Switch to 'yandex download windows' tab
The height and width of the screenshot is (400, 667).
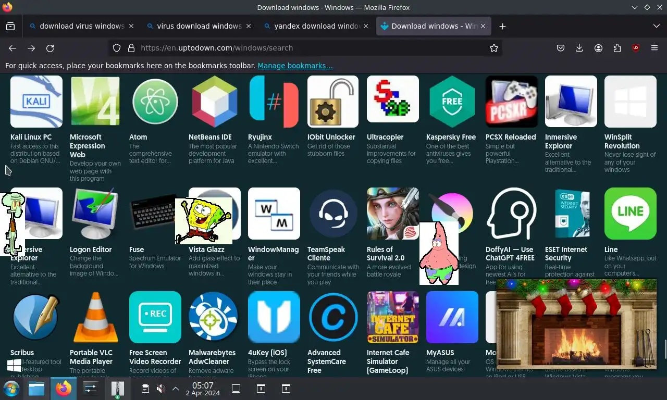[x=316, y=26]
